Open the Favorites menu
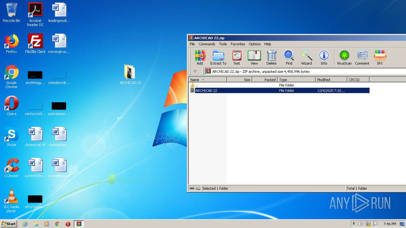This screenshot has height=228, width=406. 238,44
